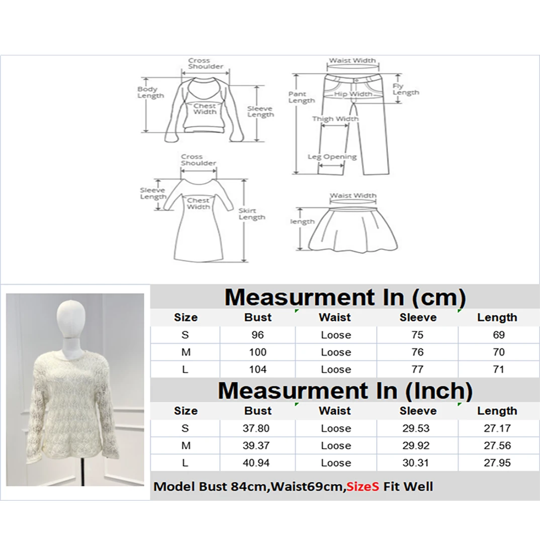This screenshot has height=540, width=540.
Task: Select bust value 37.80 inches
Action: point(256,428)
